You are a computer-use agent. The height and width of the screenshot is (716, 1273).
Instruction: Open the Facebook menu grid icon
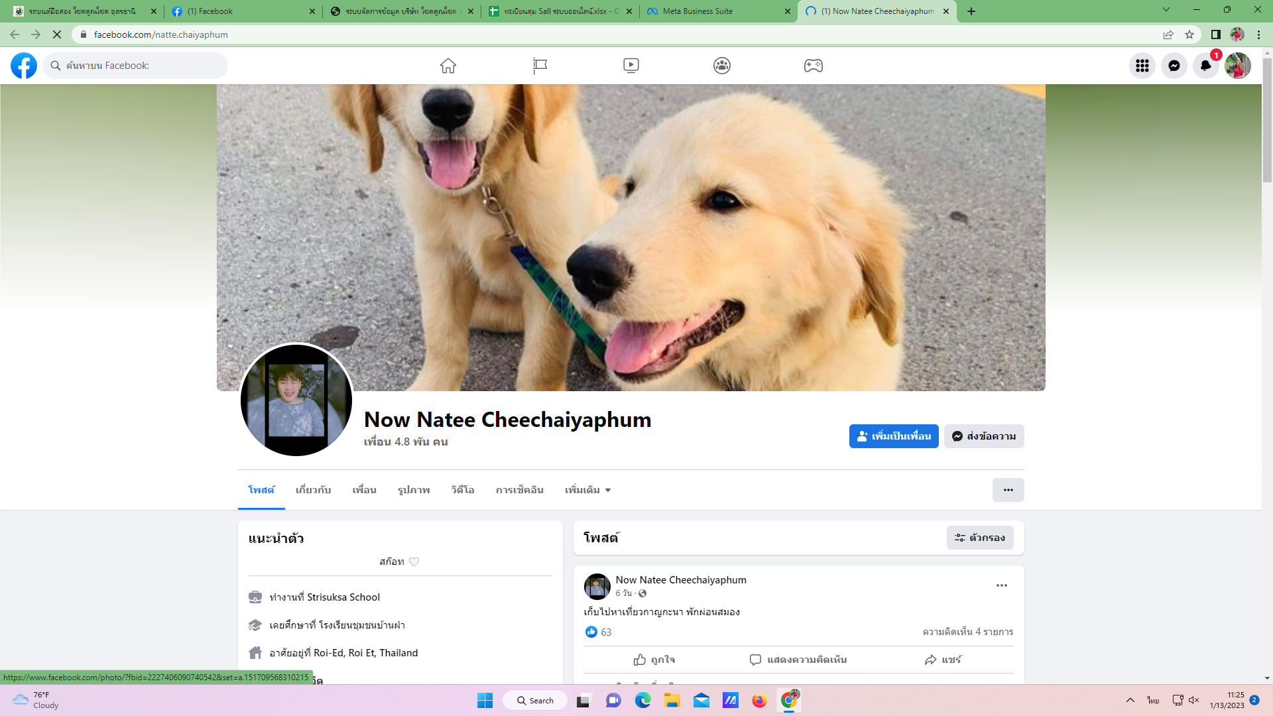(x=1142, y=66)
